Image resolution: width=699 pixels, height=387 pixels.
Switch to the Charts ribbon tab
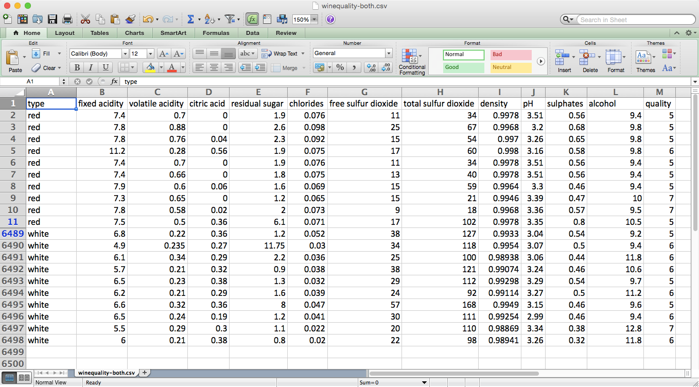pos(134,32)
